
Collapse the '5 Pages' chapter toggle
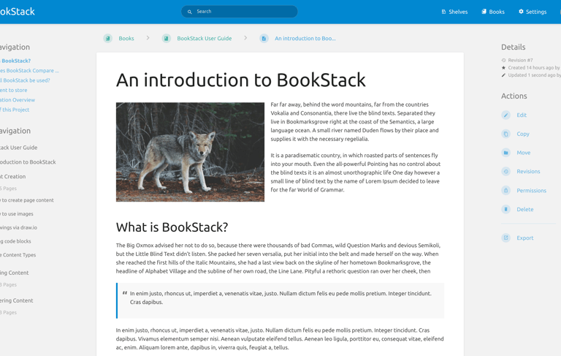tap(8, 189)
